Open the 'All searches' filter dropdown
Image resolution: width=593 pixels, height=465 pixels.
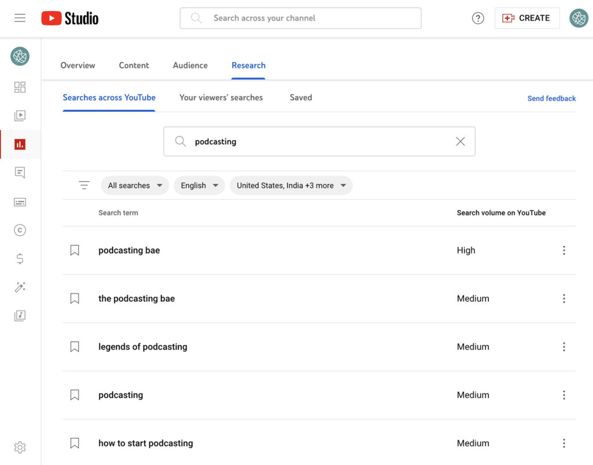coord(135,185)
